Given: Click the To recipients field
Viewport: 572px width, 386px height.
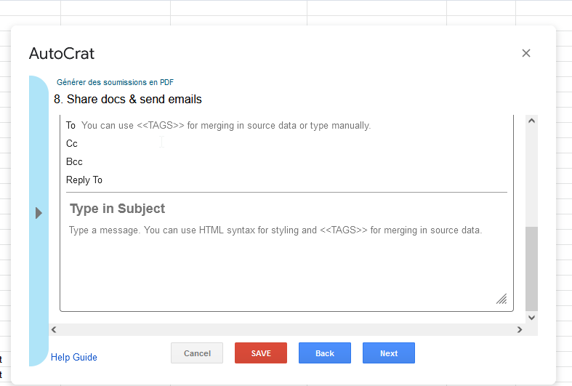Looking at the screenshot, I should tap(291, 126).
